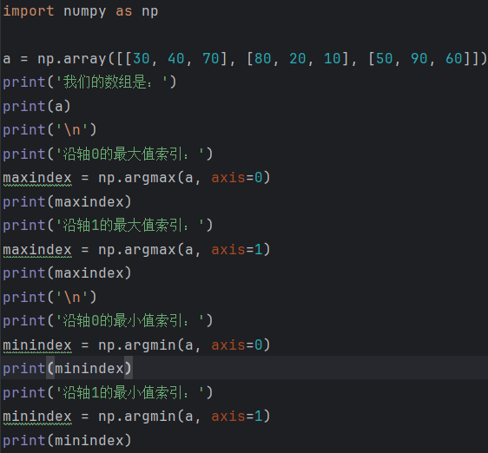Viewport: 488px width, 453px height.
Task: Click the print('我们的数组是：') line
Action: tap(89, 82)
